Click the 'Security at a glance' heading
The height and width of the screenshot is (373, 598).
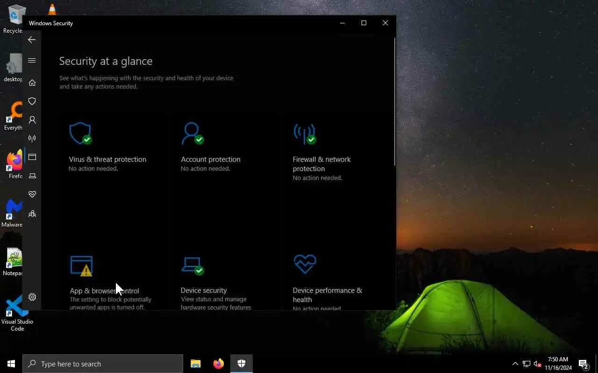pos(106,61)
